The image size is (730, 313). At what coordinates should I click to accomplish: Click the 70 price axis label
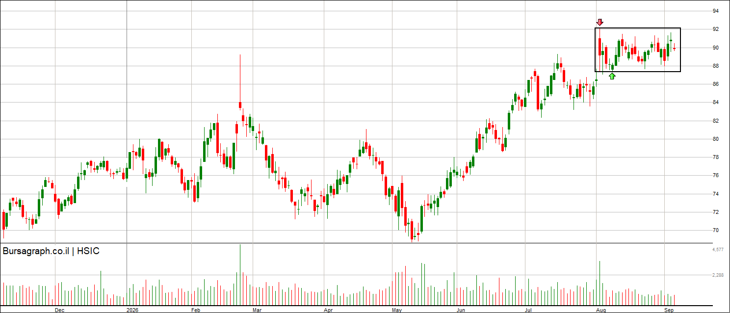[716, 231]
